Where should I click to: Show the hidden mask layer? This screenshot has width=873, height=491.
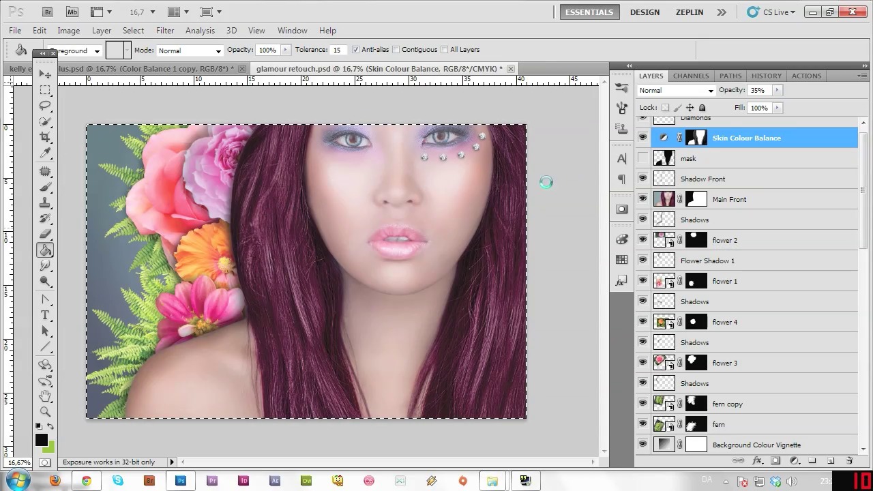tap(642, 158)
